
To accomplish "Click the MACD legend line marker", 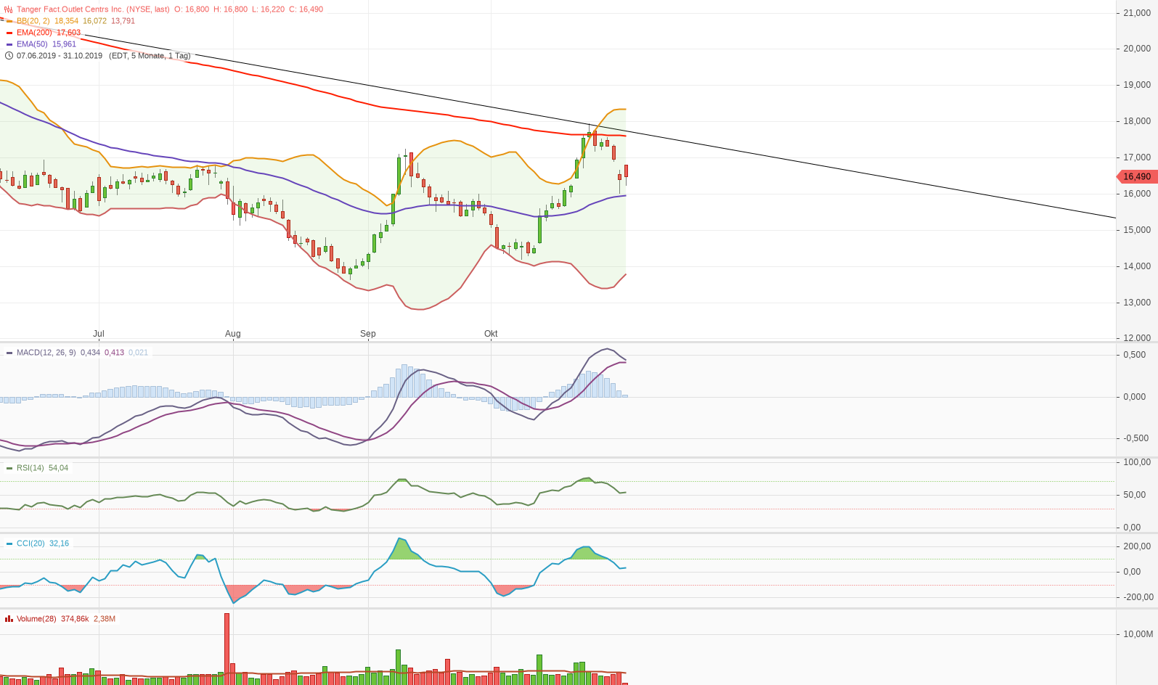I will tap(9, 353).
